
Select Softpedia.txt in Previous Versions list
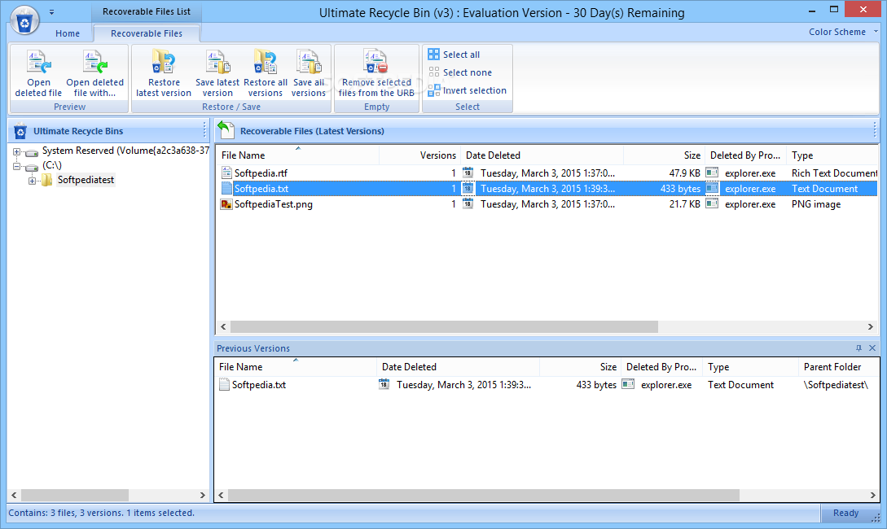coord(547,385)
